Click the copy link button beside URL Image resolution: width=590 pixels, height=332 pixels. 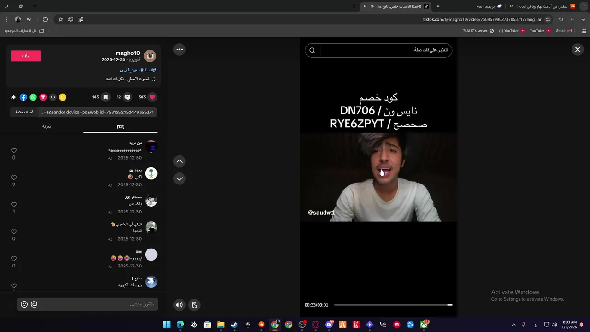pyautogui.click(x=24, y=112)
